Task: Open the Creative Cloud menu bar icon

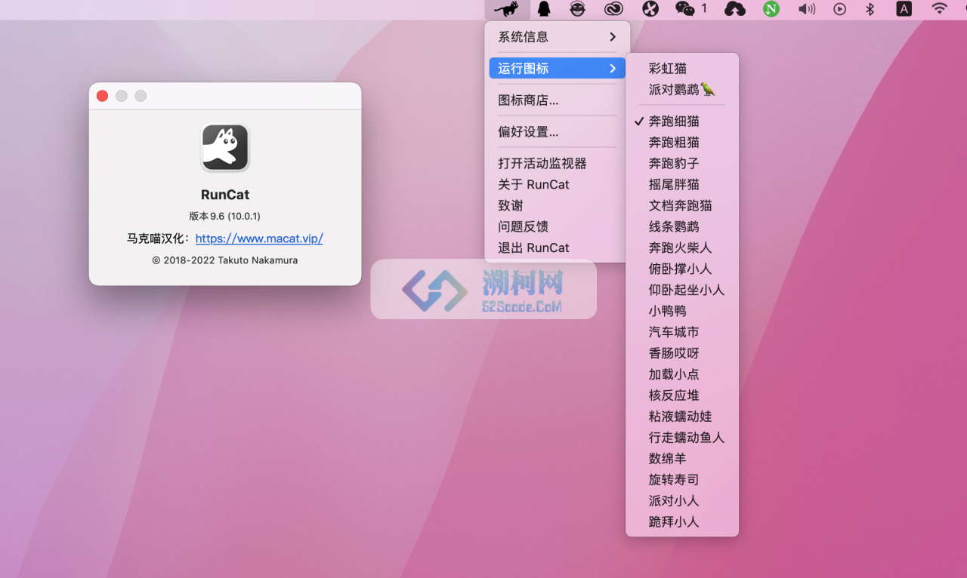Action: tap(614, 9)
